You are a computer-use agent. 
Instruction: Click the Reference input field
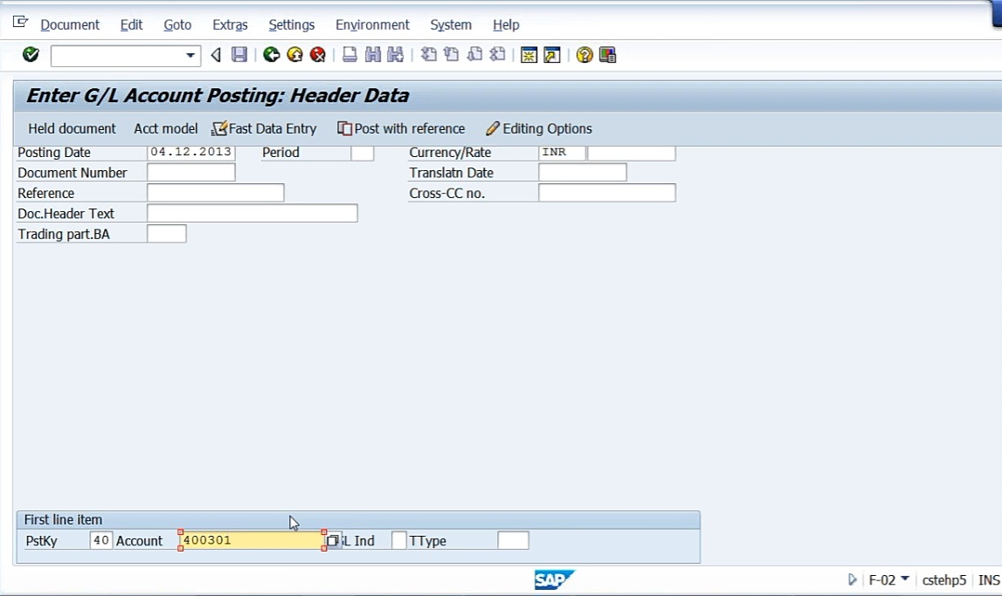point(216,193)
